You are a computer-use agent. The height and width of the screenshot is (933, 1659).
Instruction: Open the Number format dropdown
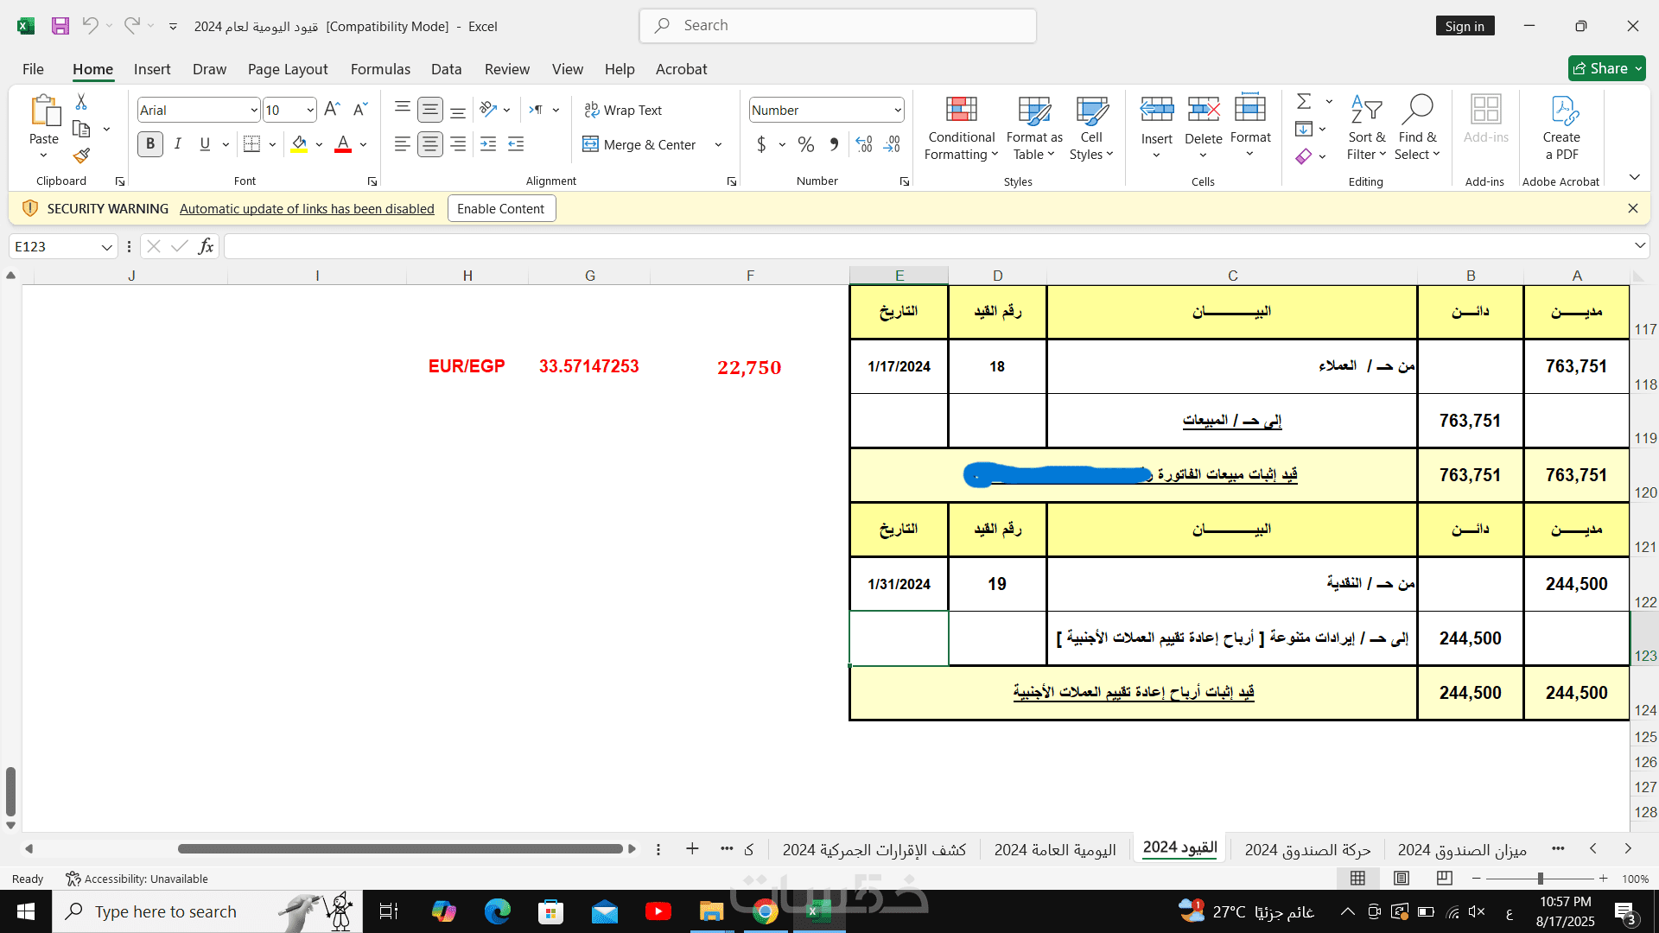pos(898,110)
